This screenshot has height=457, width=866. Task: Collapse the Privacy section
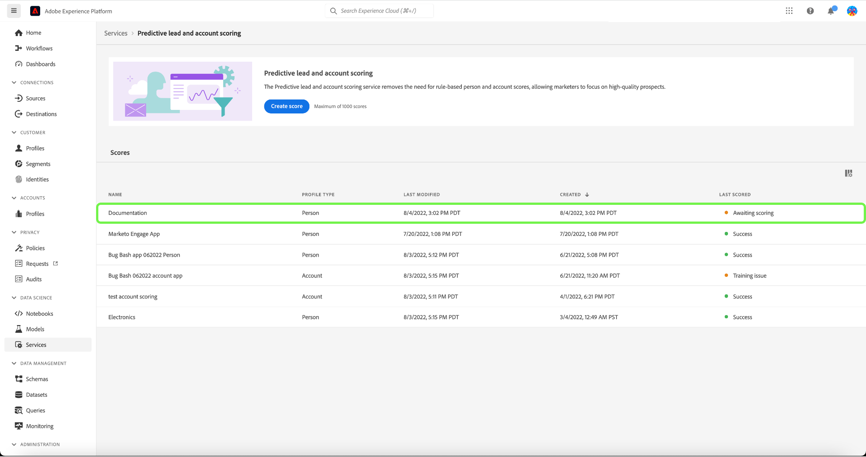point(14,232)
